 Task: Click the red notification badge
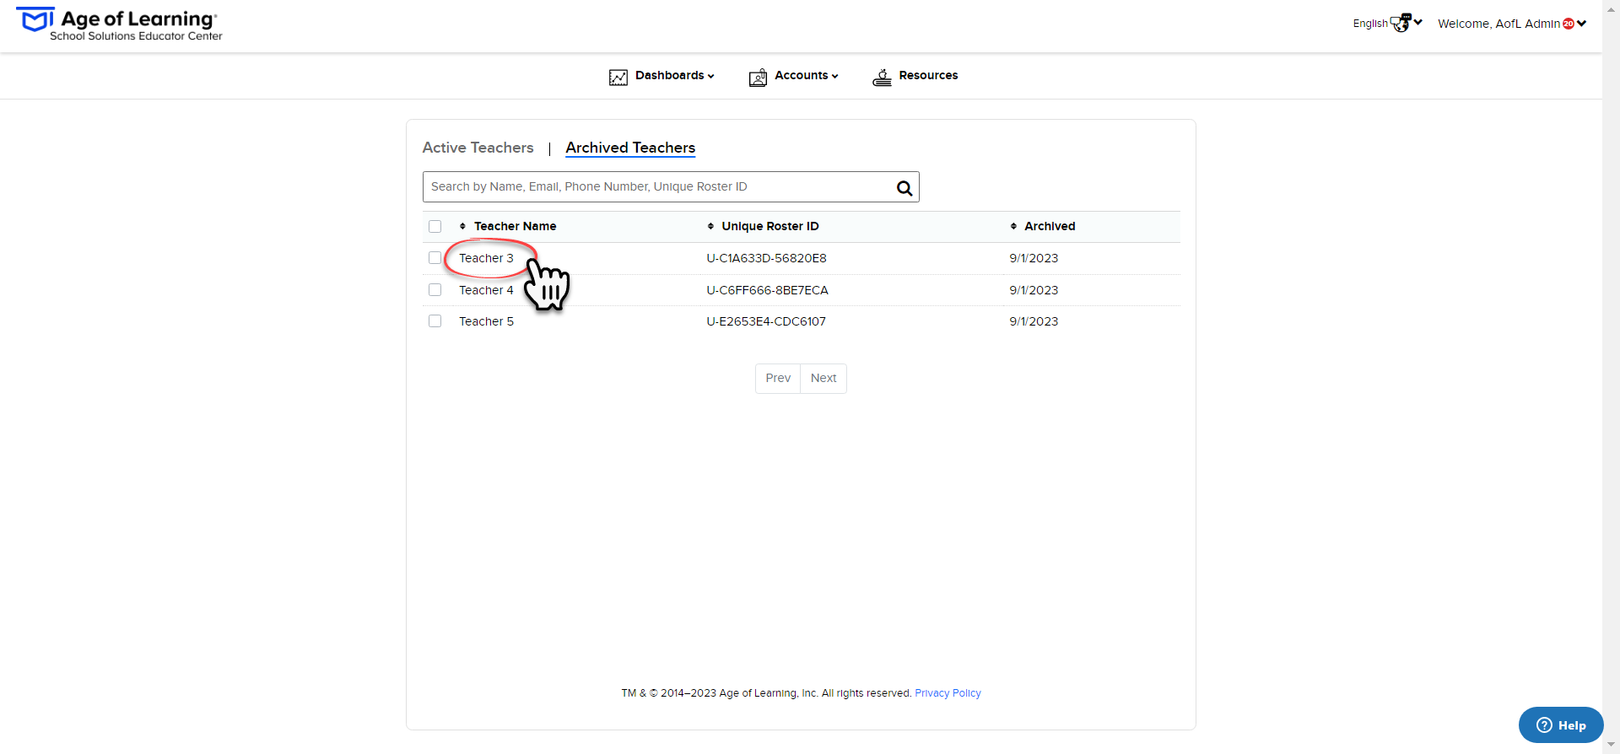point(1569,24)
